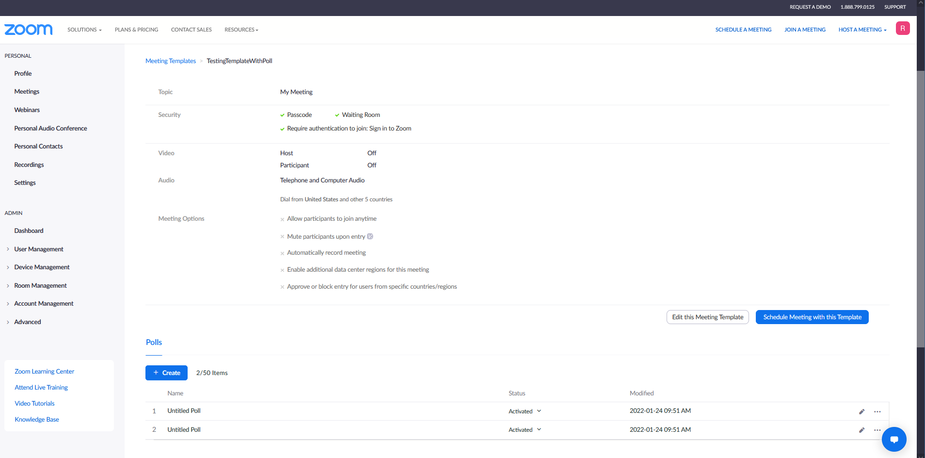Open the Host a Meeting dropdown
The height and width of the screenshot is (458, 925).
[x=862, y=30]
